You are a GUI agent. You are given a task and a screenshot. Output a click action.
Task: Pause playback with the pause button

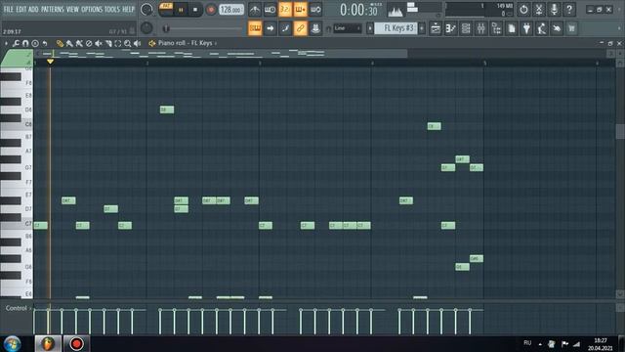tap(181, 10)
